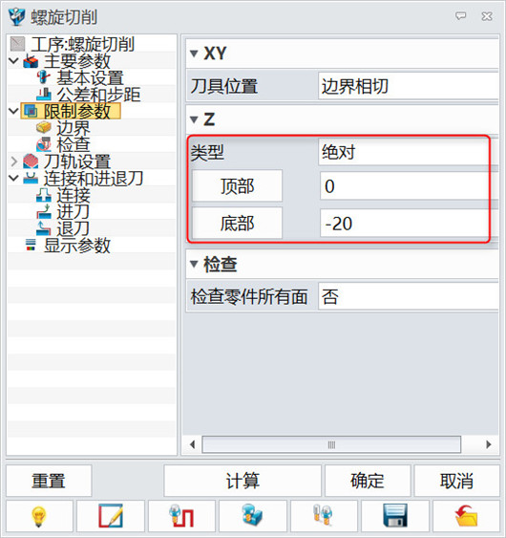Open the 类型 dropdown showing 绝对
Screen dimensions: 506x538
point(404,152)
